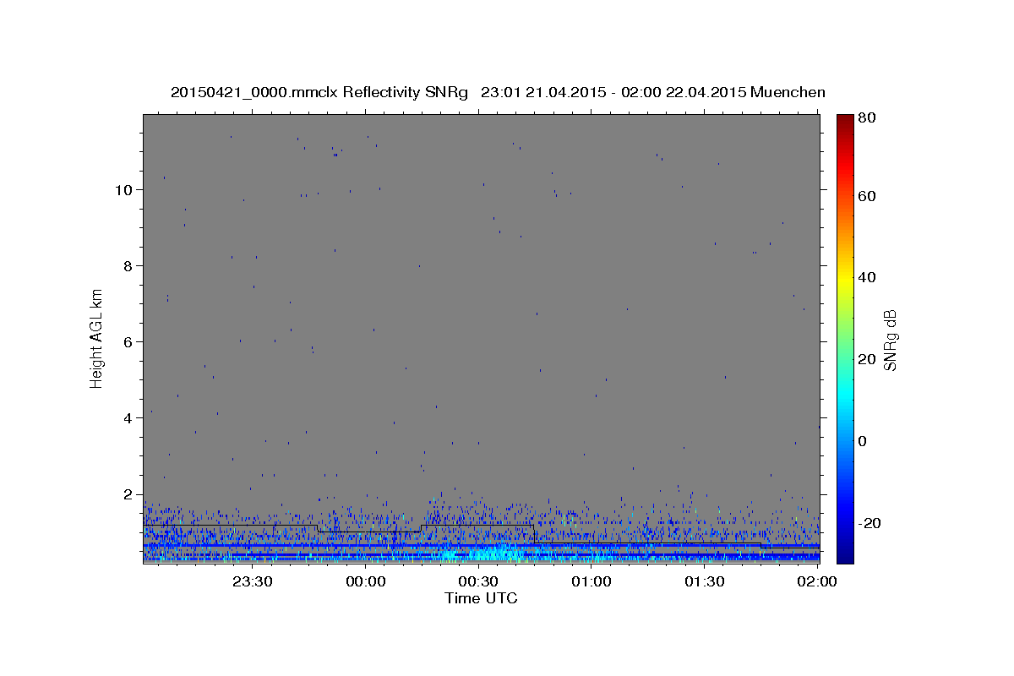Click the dark red top of the colorbar
This screenshot has width=1014, height=676.
tap(845, 119)
